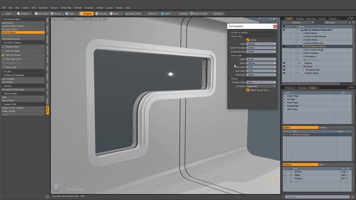Expand UV Maps list
Image resolution: width=356 pixels, height=200 pixels.
pyautogui.click(x=284, y=99)
